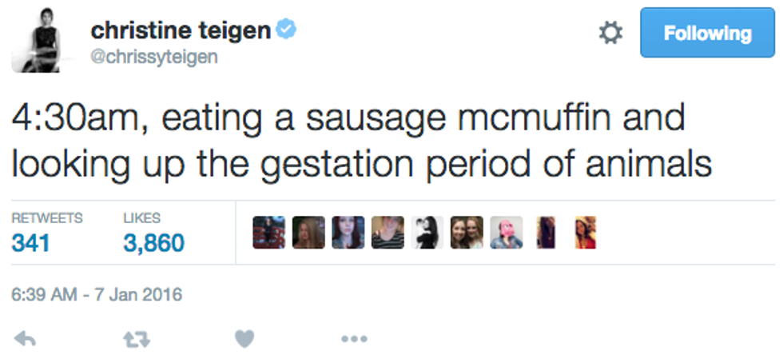
Task: Click the first liker avatar thumbnail
Action: point(268,233)
